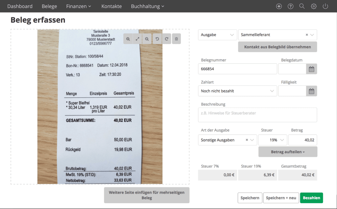
Task: Rotate the receipt clockwise
Action: pos(166,39)
